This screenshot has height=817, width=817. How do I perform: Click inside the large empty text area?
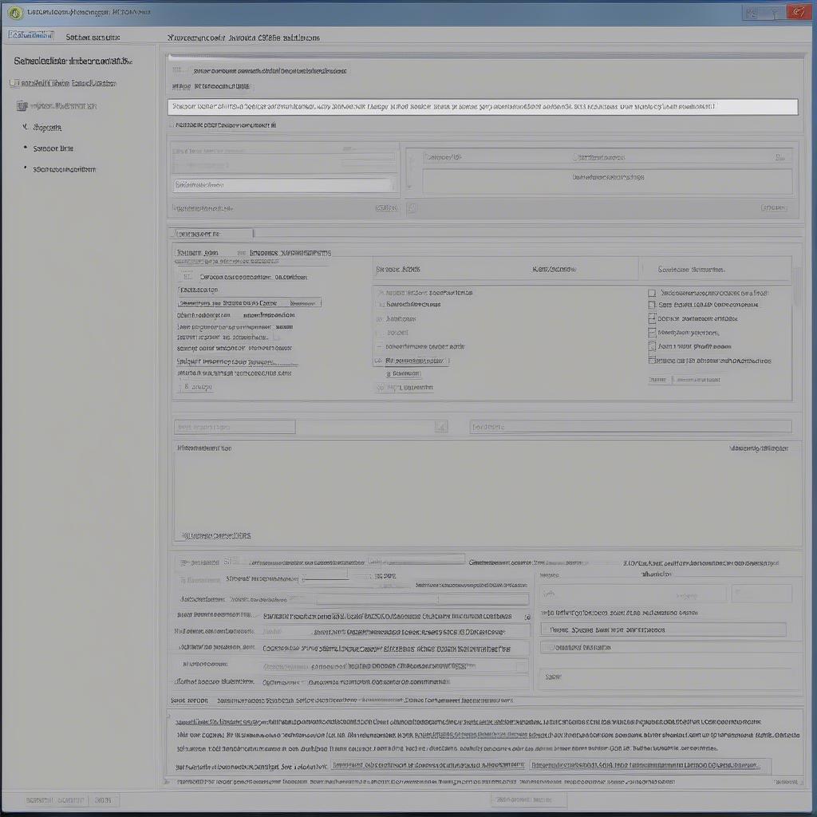[x=487, y=493]
